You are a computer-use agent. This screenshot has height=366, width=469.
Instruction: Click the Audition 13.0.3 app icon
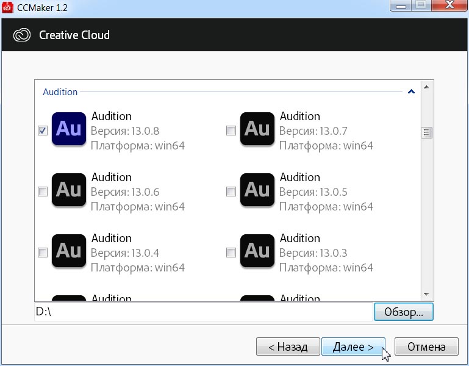tap(257, 251)
